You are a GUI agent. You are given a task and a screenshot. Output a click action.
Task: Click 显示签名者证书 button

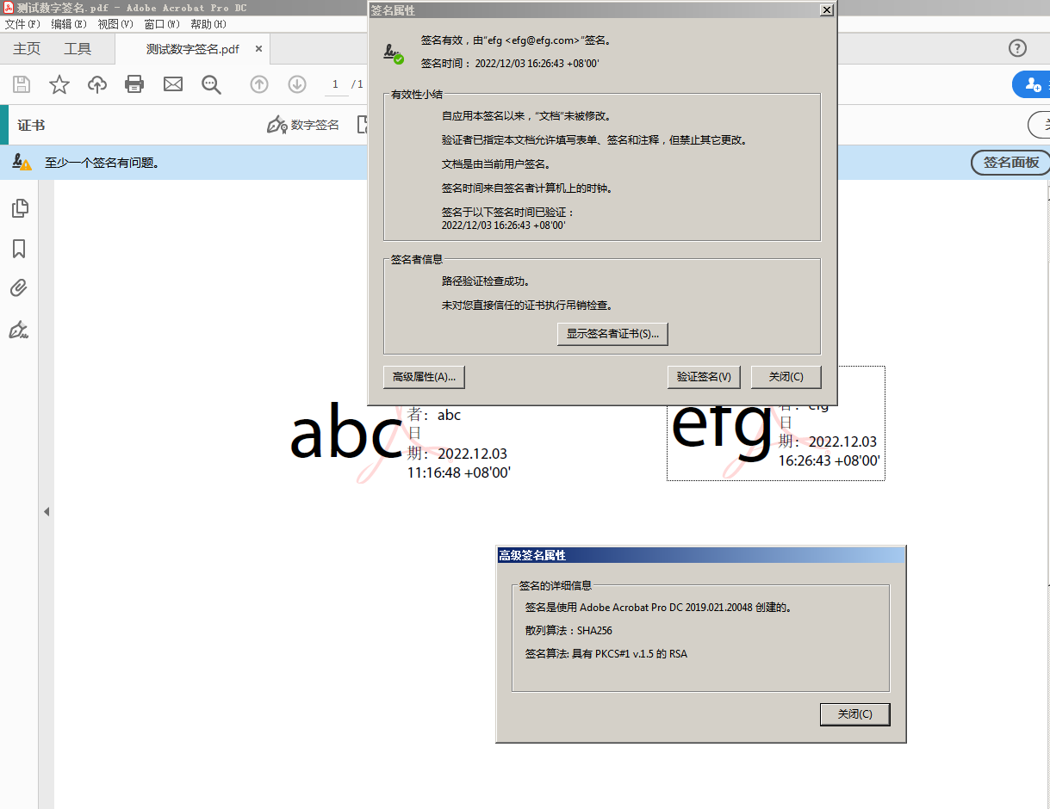612,334
